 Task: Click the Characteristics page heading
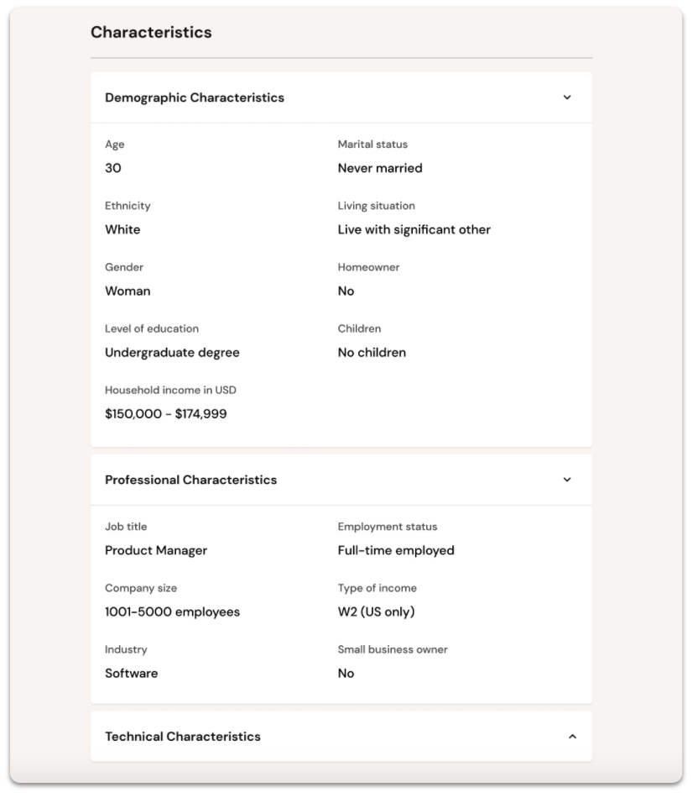pos(151,32)
